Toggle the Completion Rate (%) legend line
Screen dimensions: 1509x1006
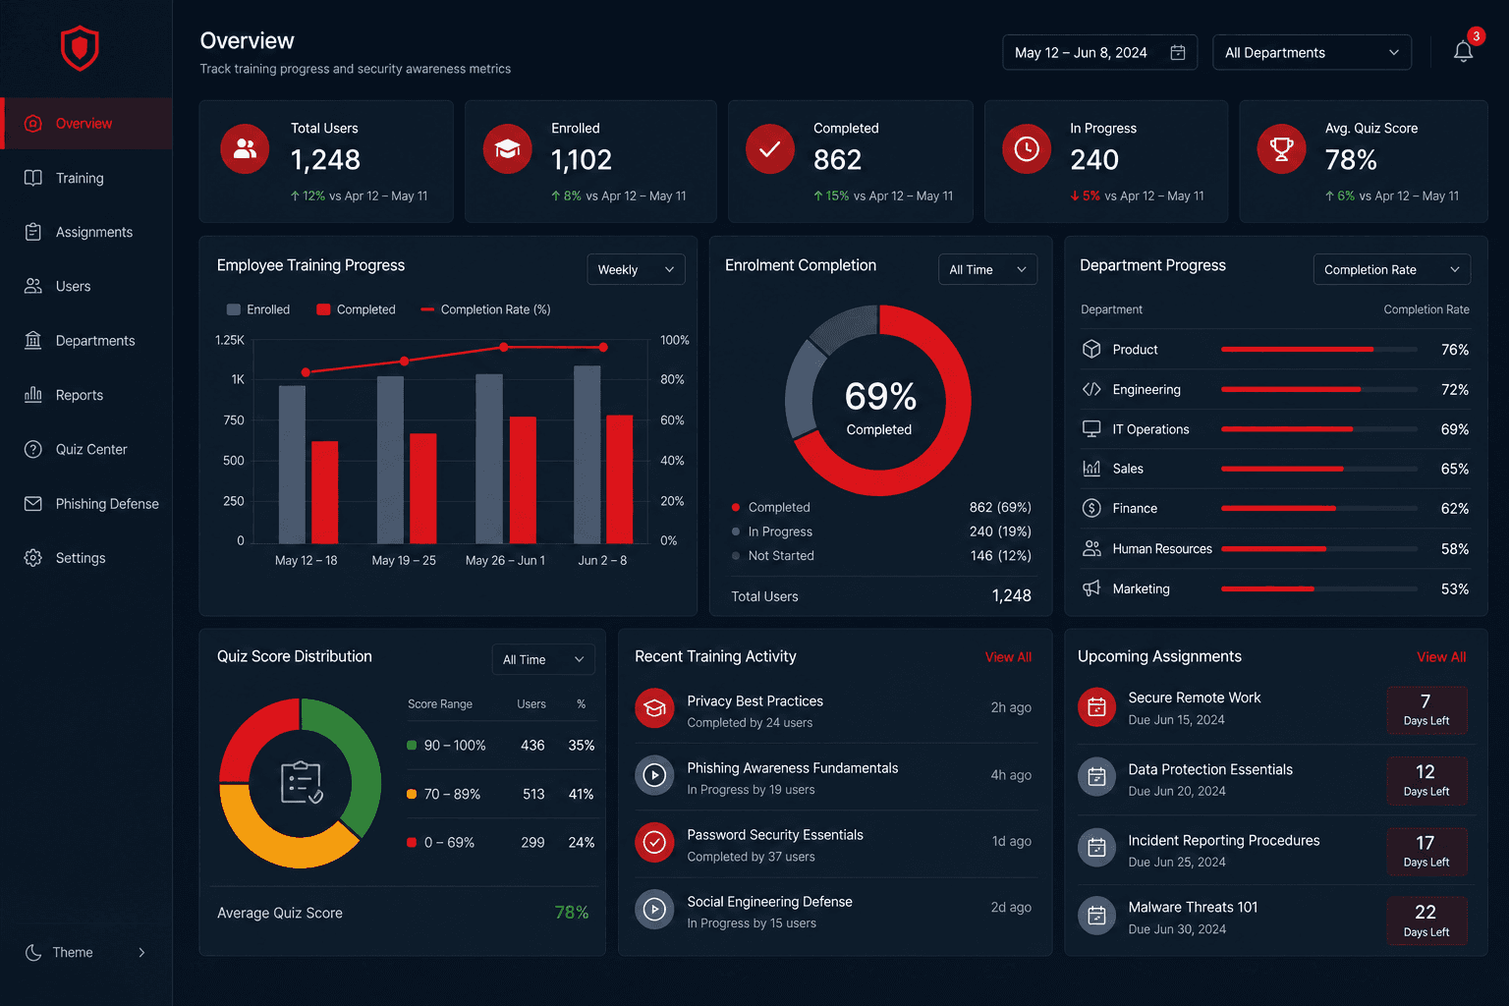coord(485,309)
